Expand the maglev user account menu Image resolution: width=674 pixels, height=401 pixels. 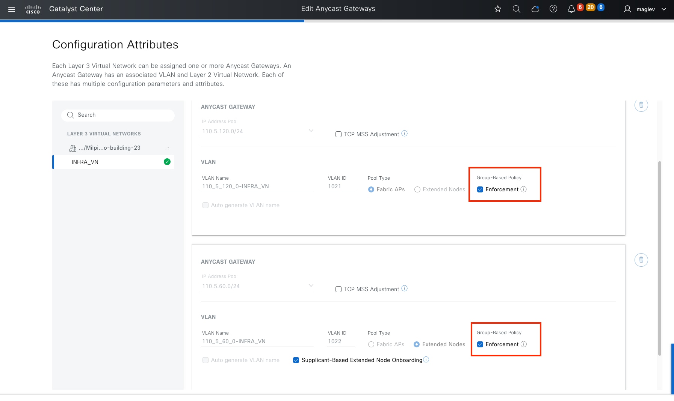(x=663, y=9)
